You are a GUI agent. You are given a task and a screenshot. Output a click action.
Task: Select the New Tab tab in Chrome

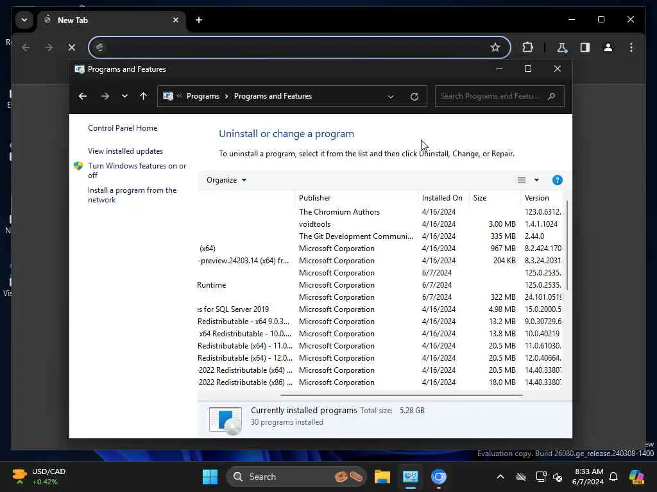(112, 20)
